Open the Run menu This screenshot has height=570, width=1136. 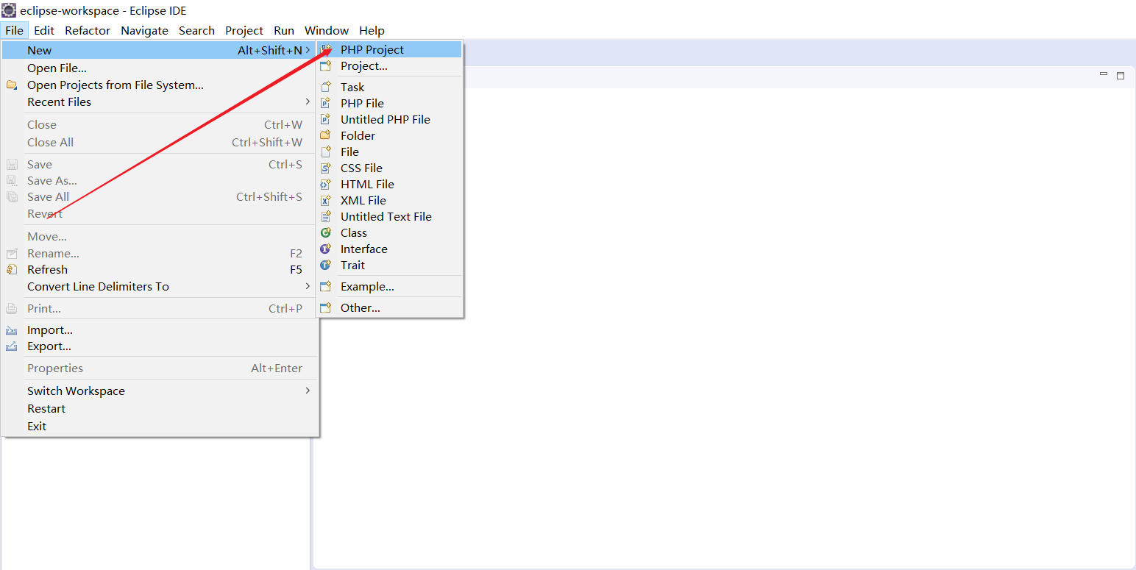[284, 30]
